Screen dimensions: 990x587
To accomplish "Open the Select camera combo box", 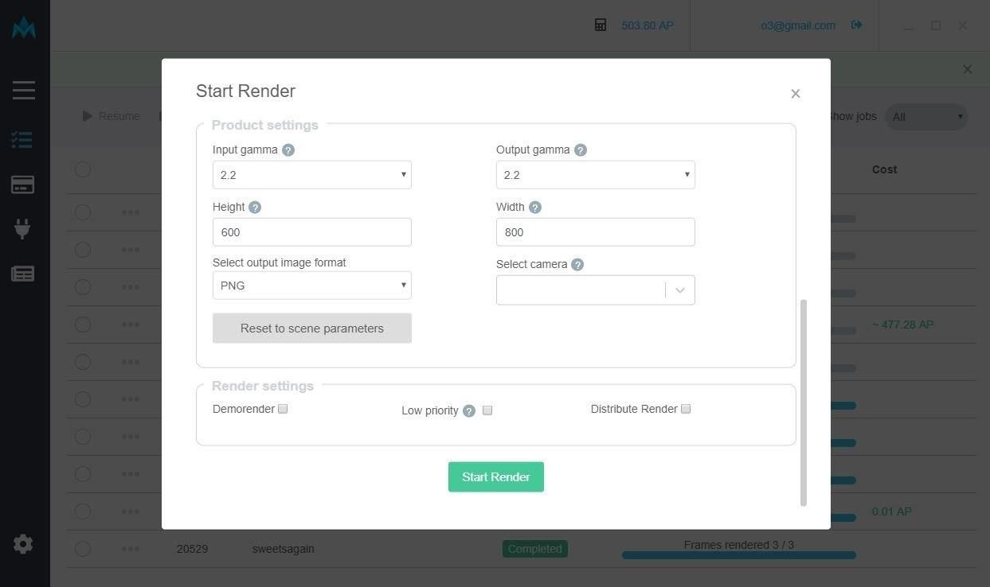I will pos(595,290).
